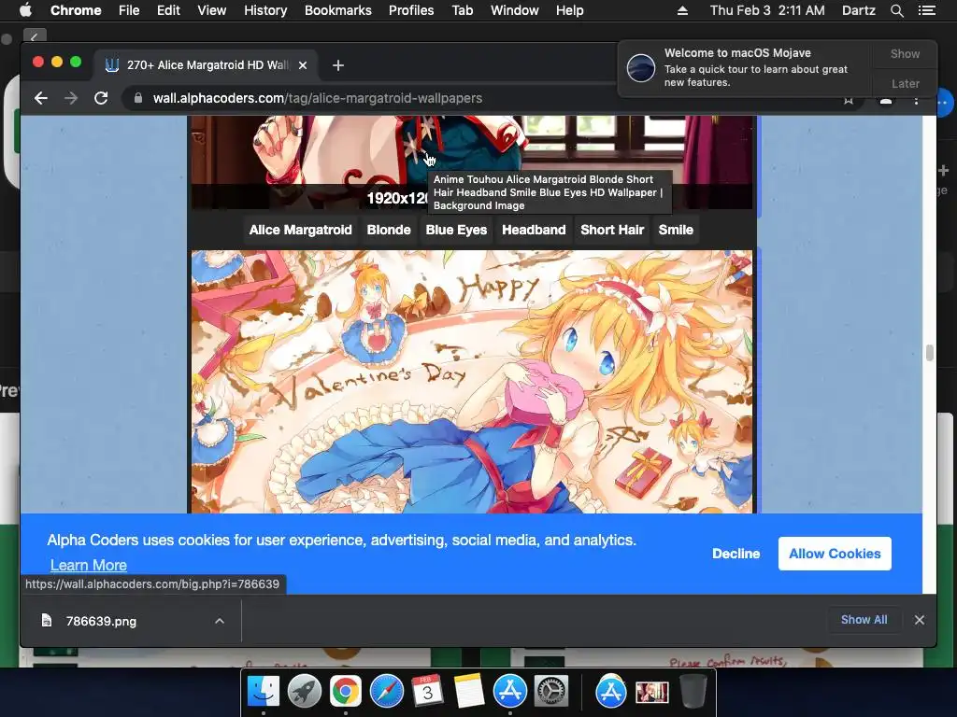
Task: Dismiss notification with Later
Action: coord(905,83)
